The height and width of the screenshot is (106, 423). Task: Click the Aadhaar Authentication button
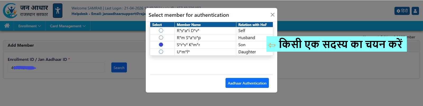click(247, 83)
